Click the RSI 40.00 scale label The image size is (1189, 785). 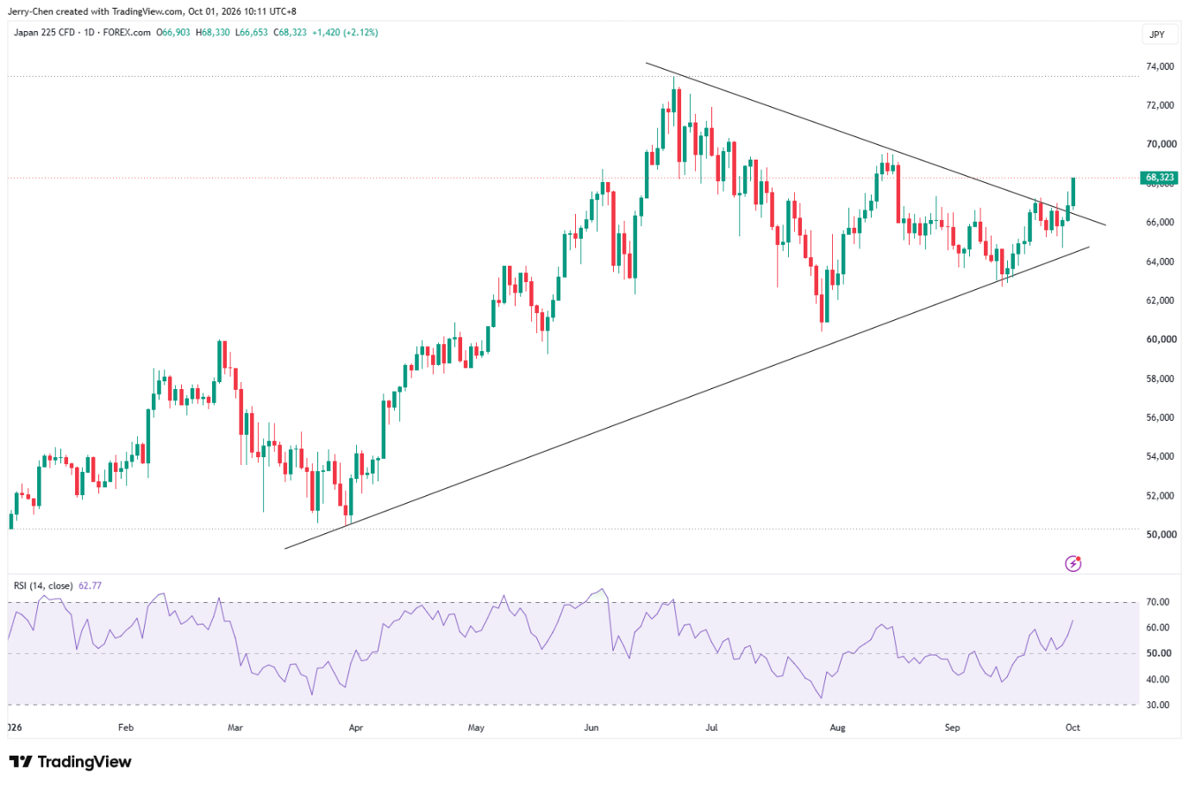pos(1158,680)
